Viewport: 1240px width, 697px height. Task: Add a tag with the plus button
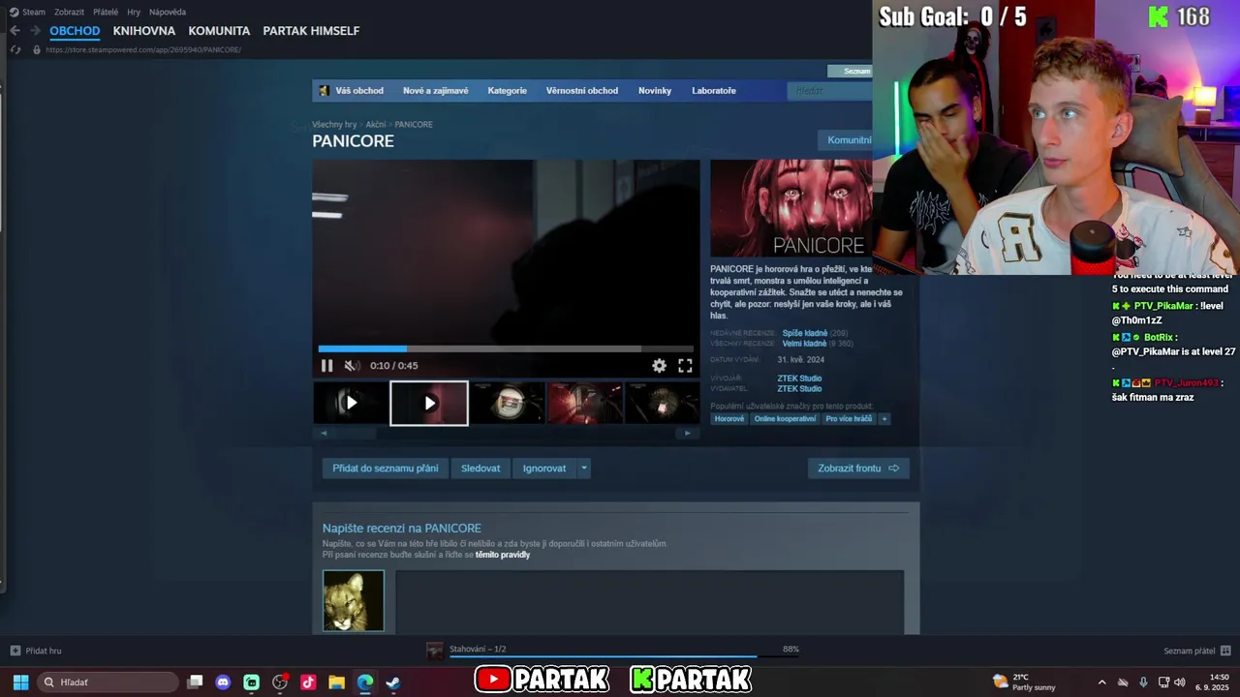(x=883, y=419)
